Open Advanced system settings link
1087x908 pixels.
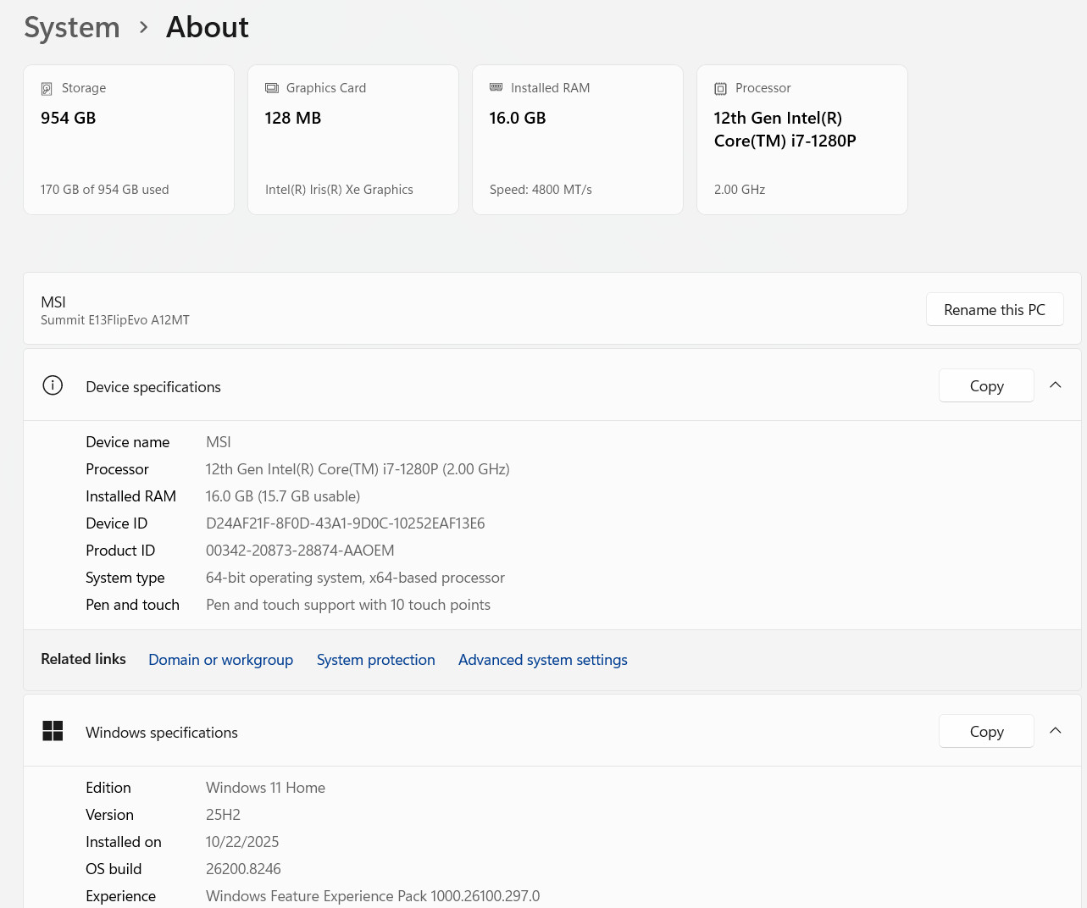coord(543,660)
